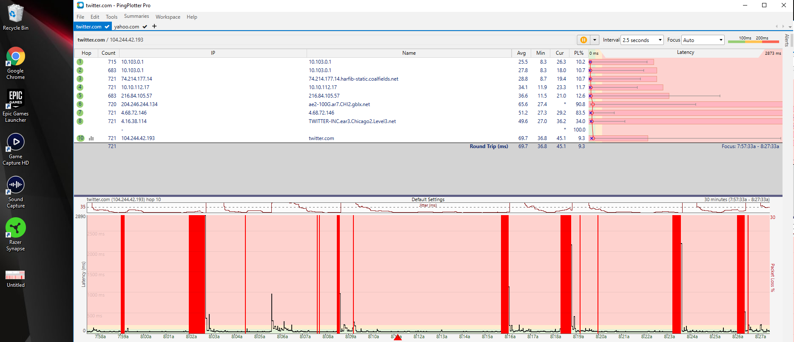This screenshot has width=794, height=342.
Task: Launch Razer Synapse from the desktop
Action: tap(16, 234)
